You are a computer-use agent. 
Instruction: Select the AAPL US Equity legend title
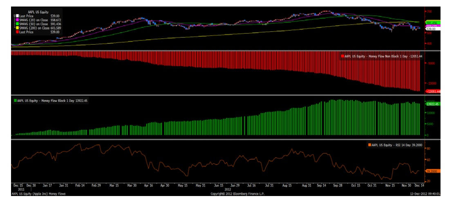tap(38, 12)
